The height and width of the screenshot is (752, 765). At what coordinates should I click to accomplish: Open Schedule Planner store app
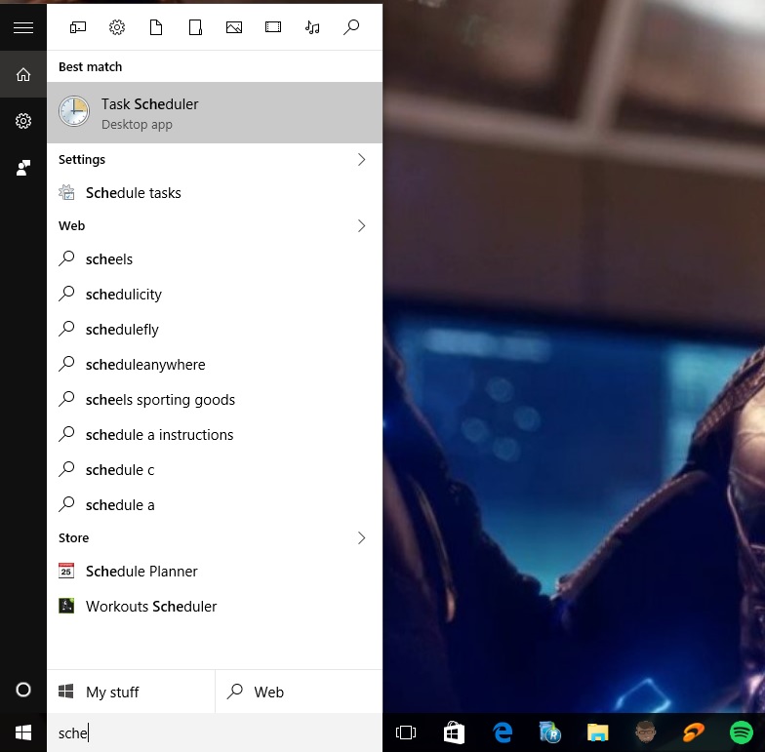point(215,572)
